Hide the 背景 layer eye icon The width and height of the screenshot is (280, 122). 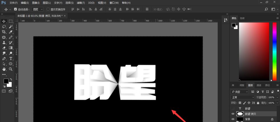tap(233, 119)
